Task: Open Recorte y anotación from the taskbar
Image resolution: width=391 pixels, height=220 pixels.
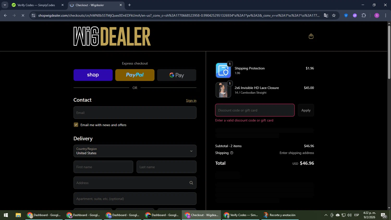Action: (280, 215)
